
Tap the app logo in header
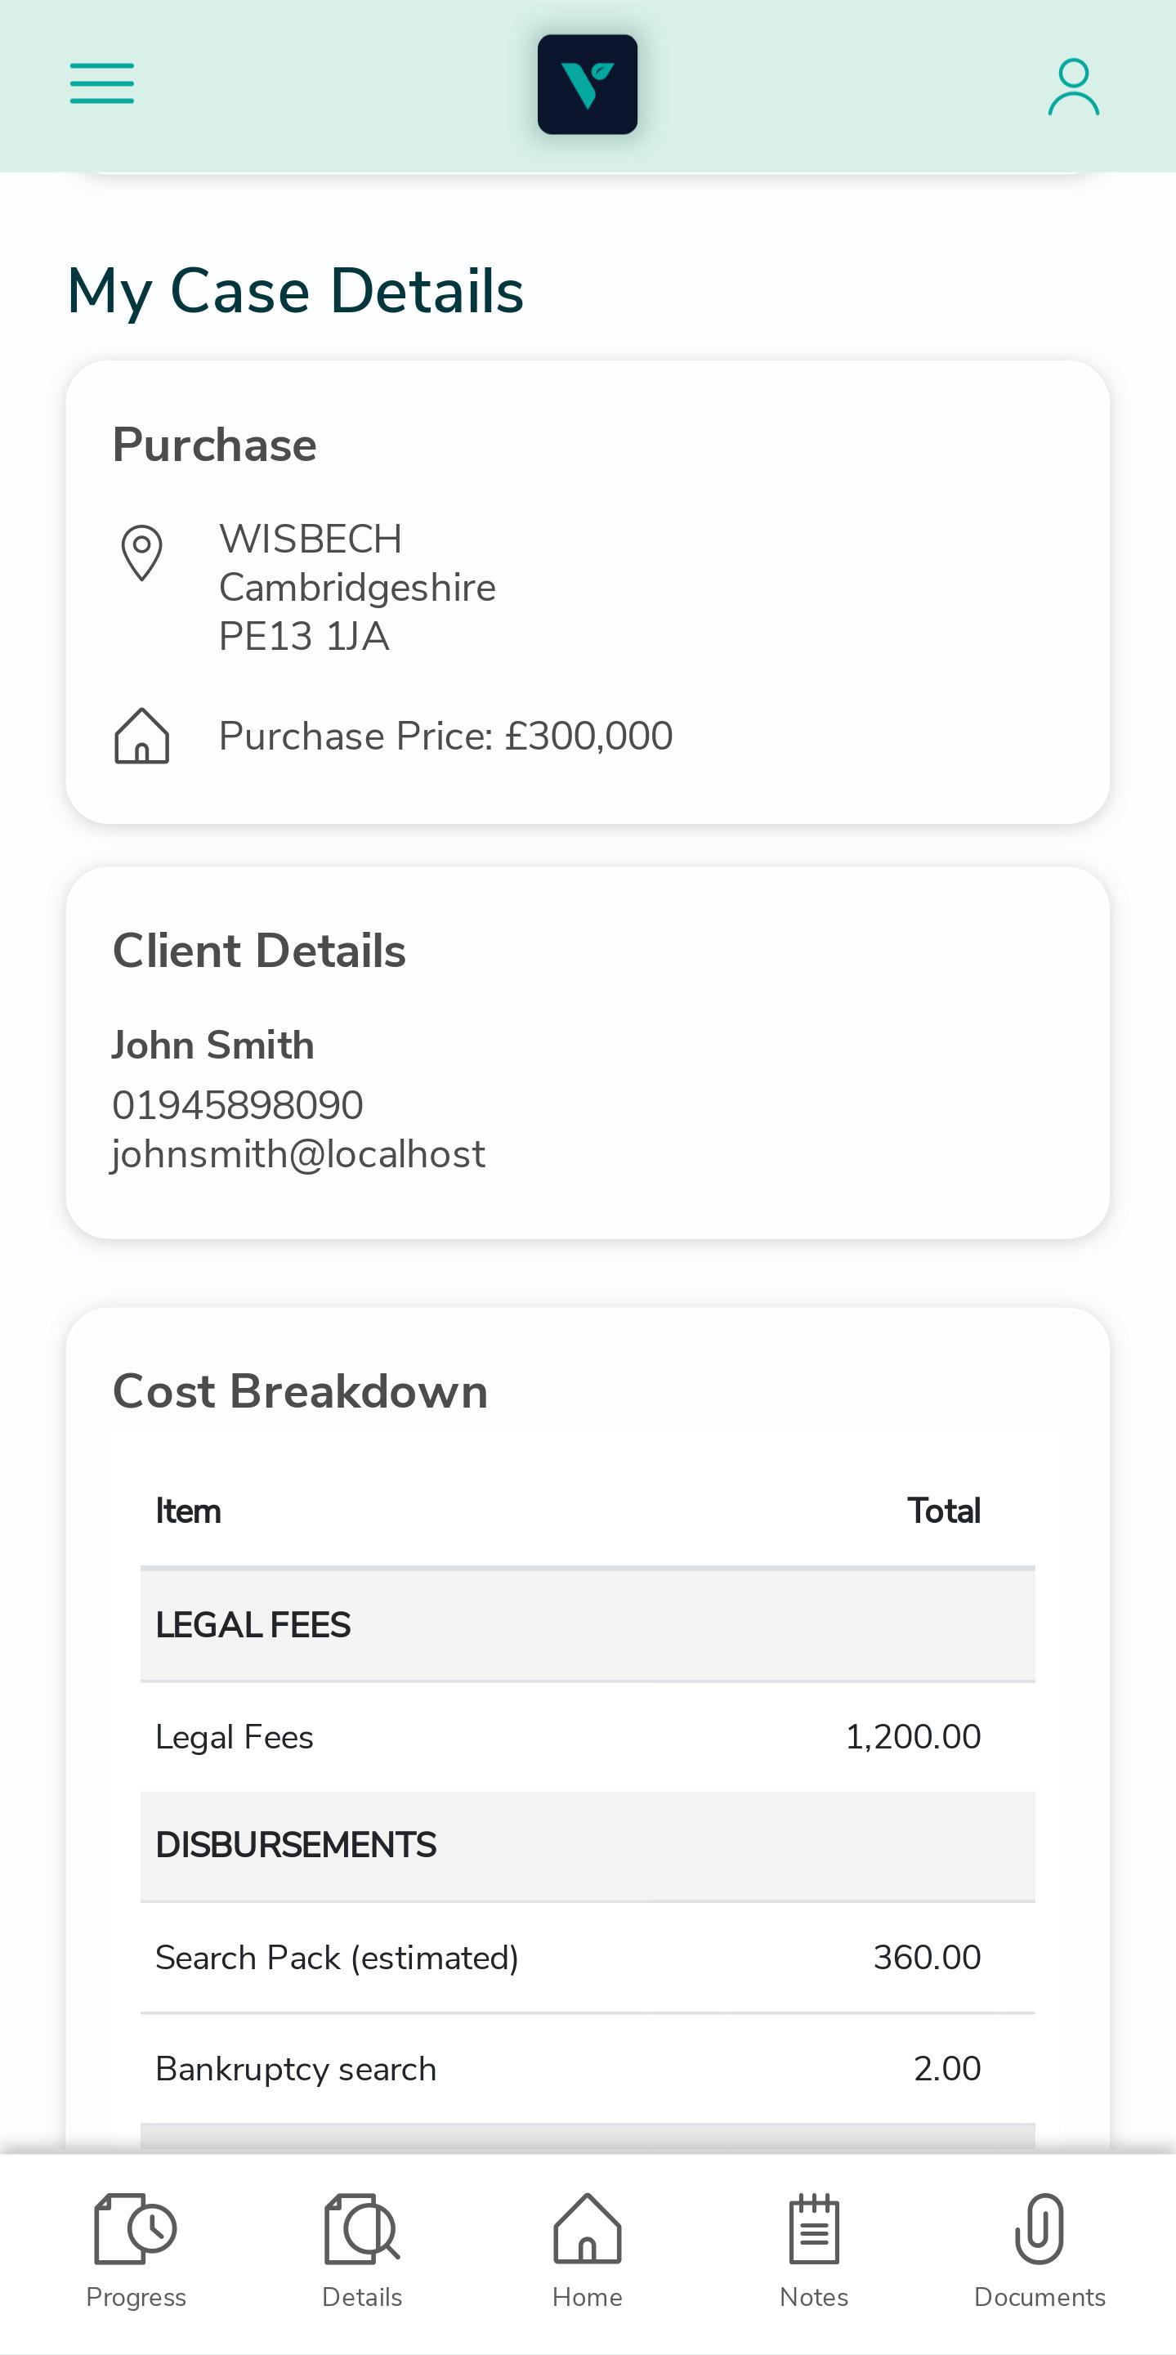click(588, 84)
